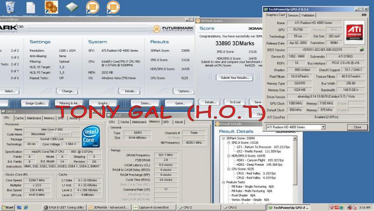Open TechPowerUp GPU-Z taskbar item

click(289, 207)
